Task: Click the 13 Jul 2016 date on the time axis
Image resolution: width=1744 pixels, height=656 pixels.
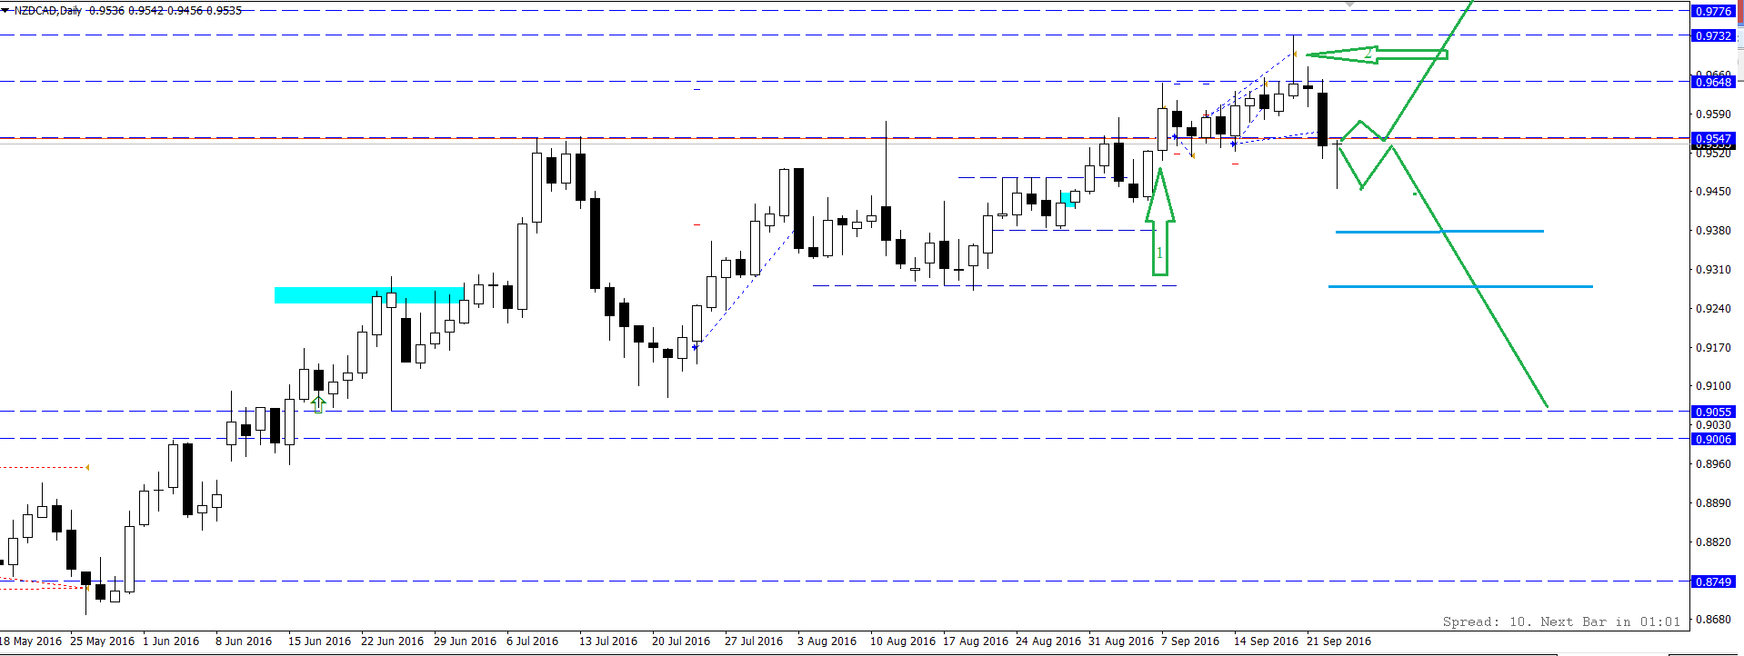Action: [608, 641]
